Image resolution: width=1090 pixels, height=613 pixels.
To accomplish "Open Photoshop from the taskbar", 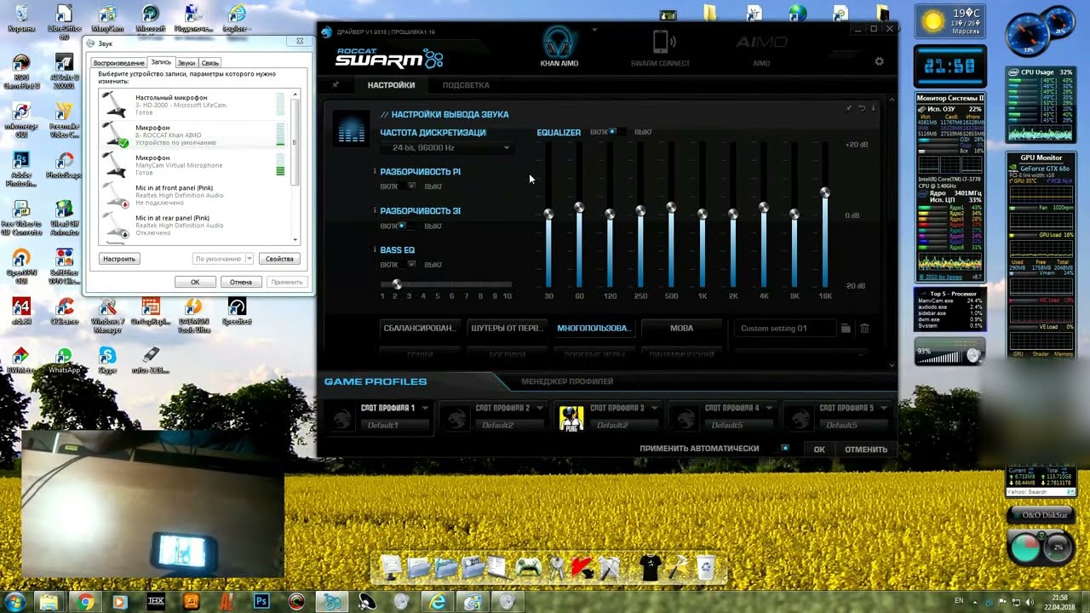I will pyautogui.click(x=261, y=602).
